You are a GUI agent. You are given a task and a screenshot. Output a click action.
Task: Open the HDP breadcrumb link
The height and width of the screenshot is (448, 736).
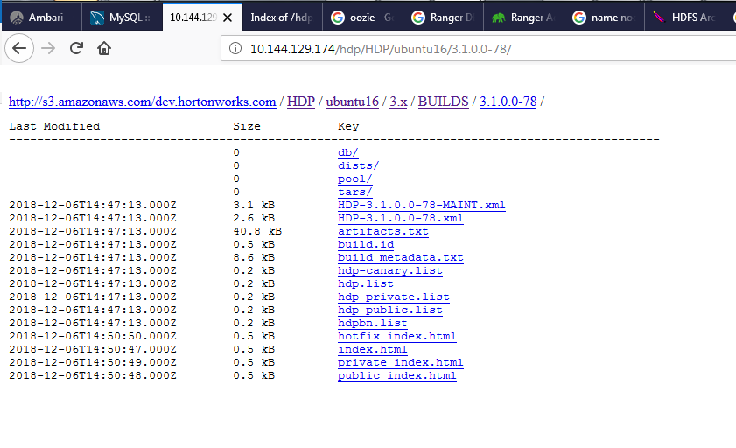[301, 101]
